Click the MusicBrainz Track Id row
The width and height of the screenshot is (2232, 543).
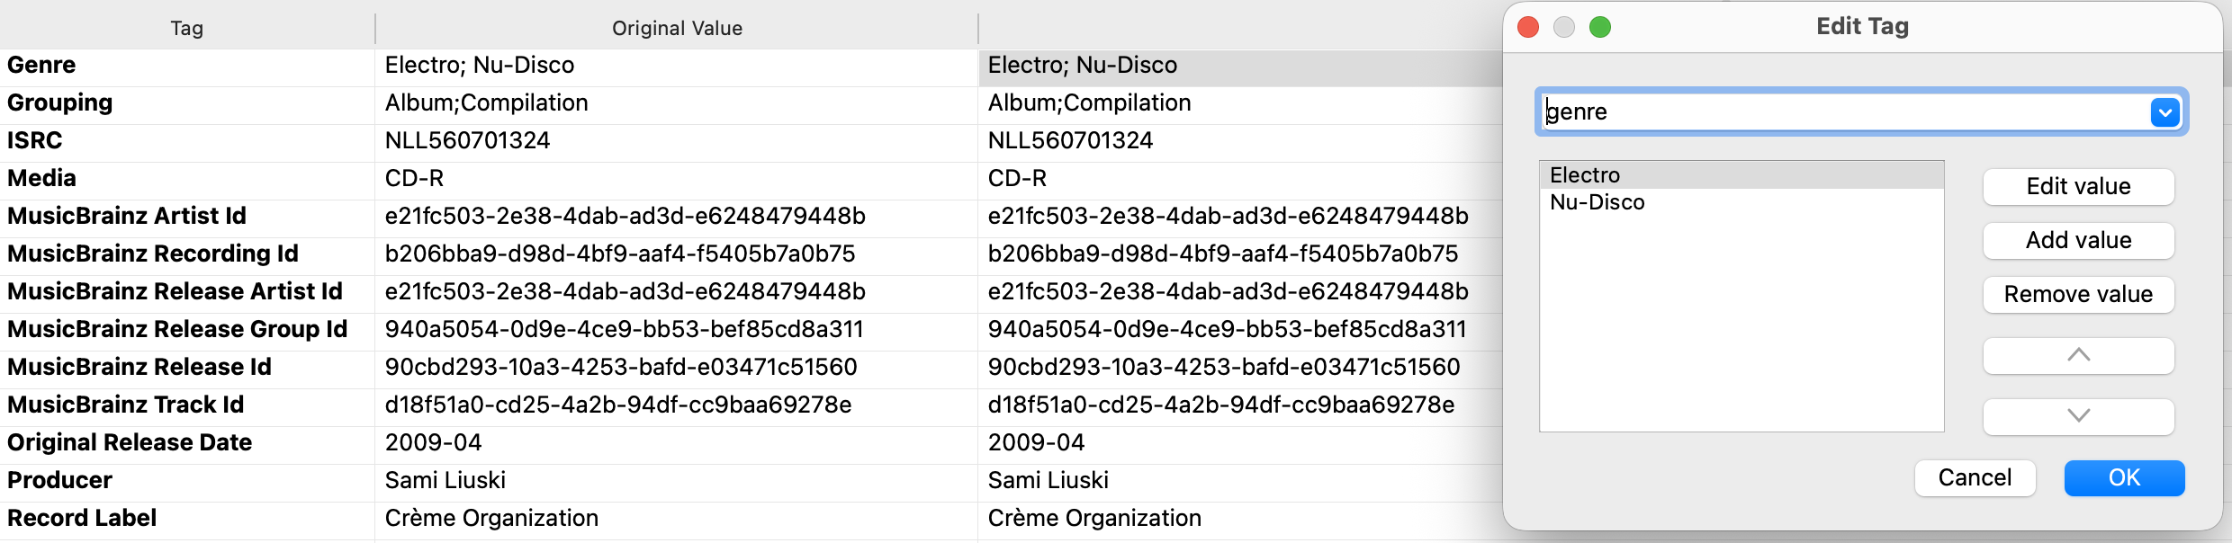(x=126, y=405)
